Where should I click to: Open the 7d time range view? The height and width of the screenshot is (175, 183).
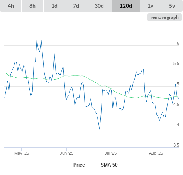[x=76, y=6]
